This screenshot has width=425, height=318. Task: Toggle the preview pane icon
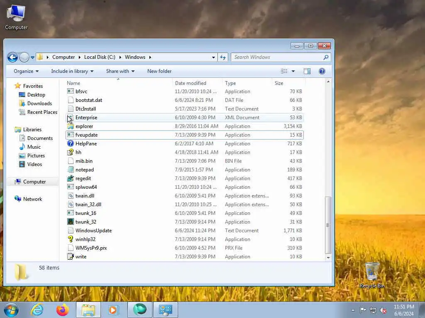tap(307, 71)
